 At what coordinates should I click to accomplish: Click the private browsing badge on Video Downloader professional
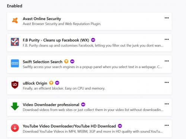click(x=83, y=104)
